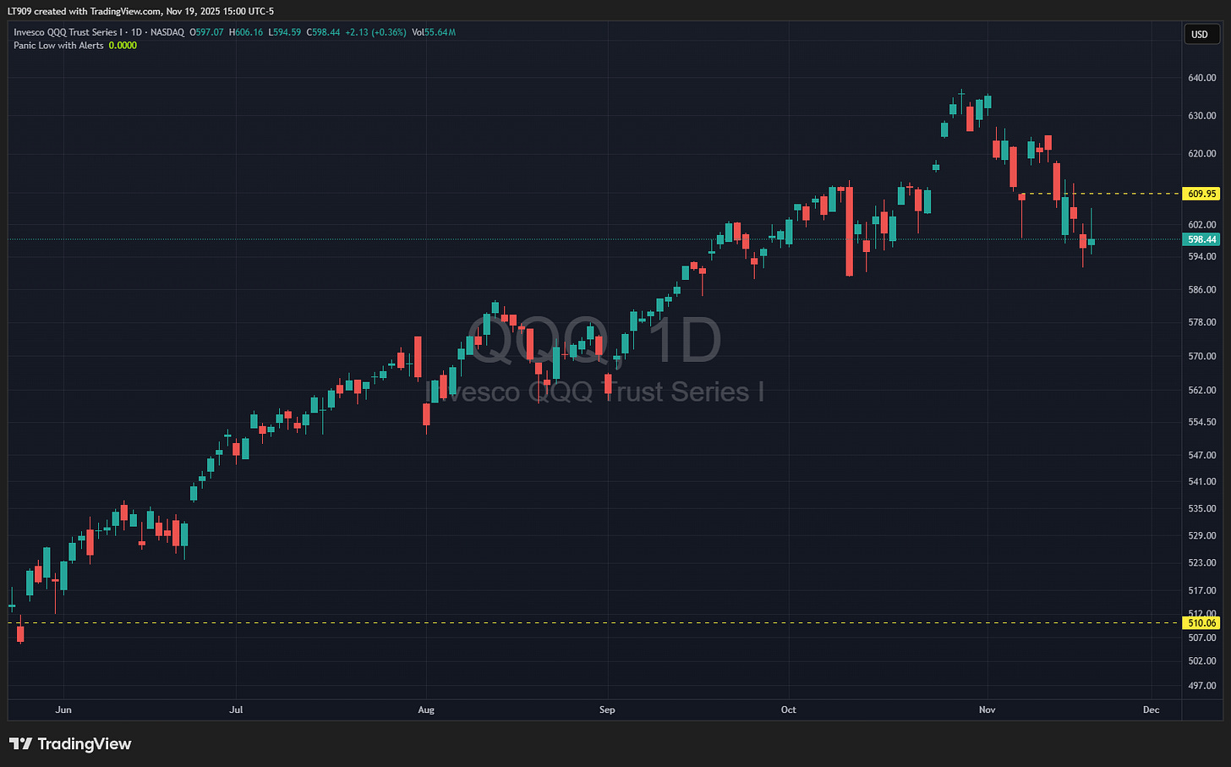Viewport: 1231px width, 767px height.
Task: Click the 578.00 price axis label
Action: pyautogui.click(x=1202, y=322)
